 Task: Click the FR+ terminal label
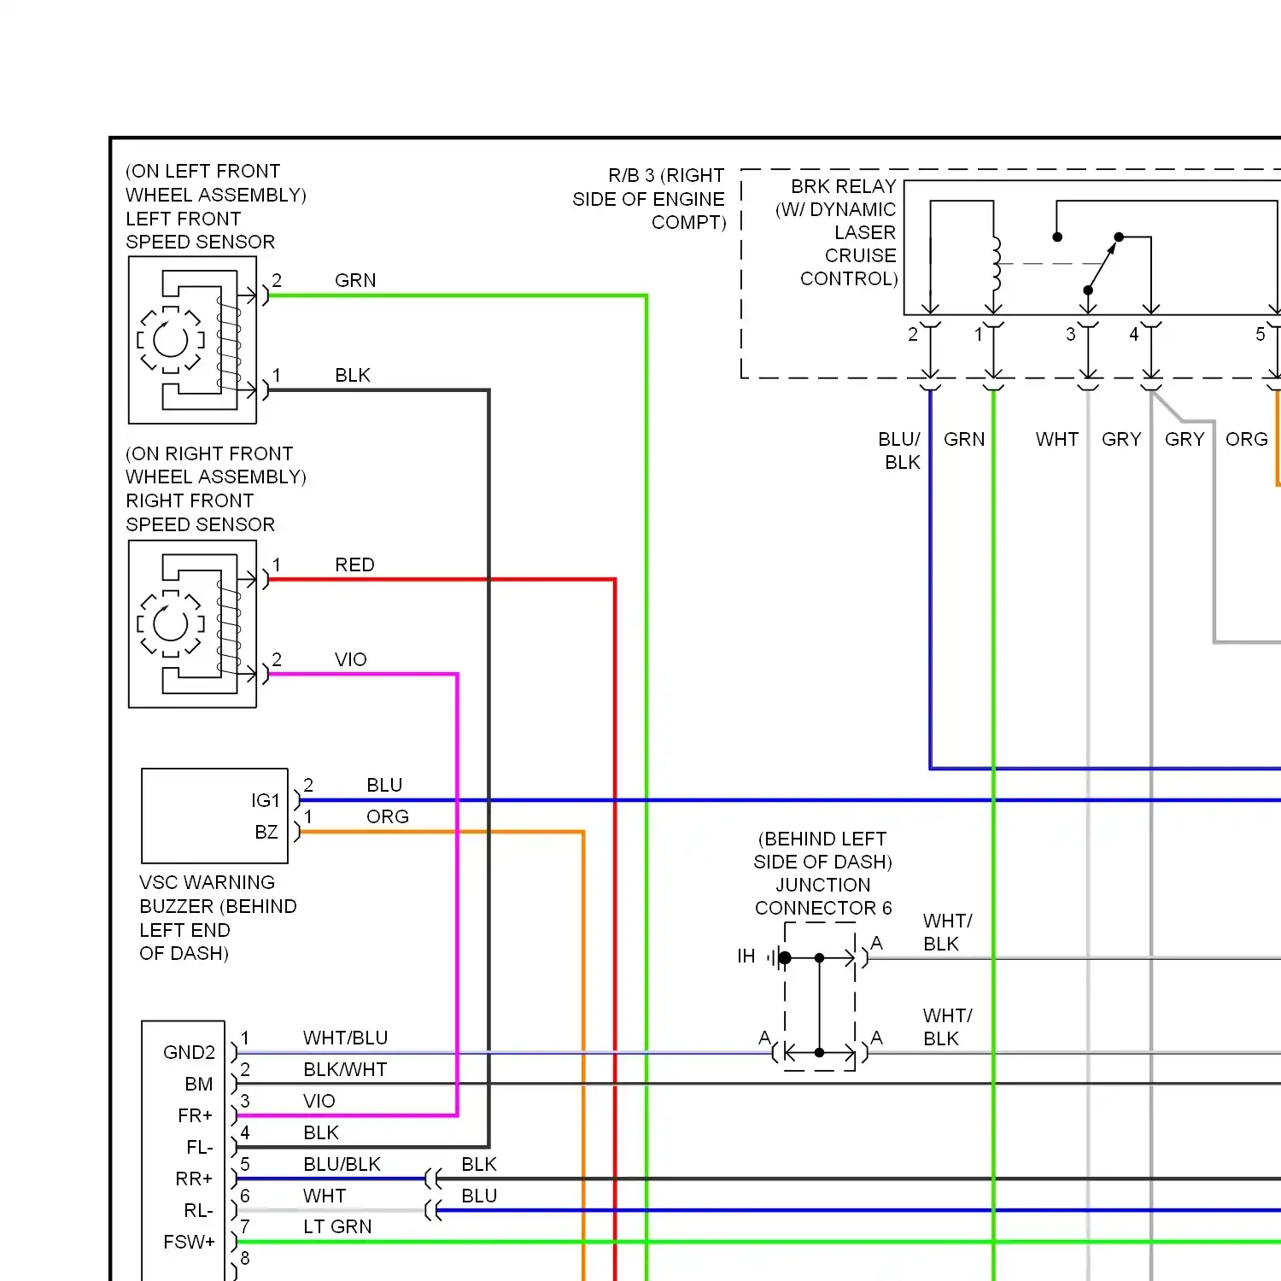(x=195, y=1115)
